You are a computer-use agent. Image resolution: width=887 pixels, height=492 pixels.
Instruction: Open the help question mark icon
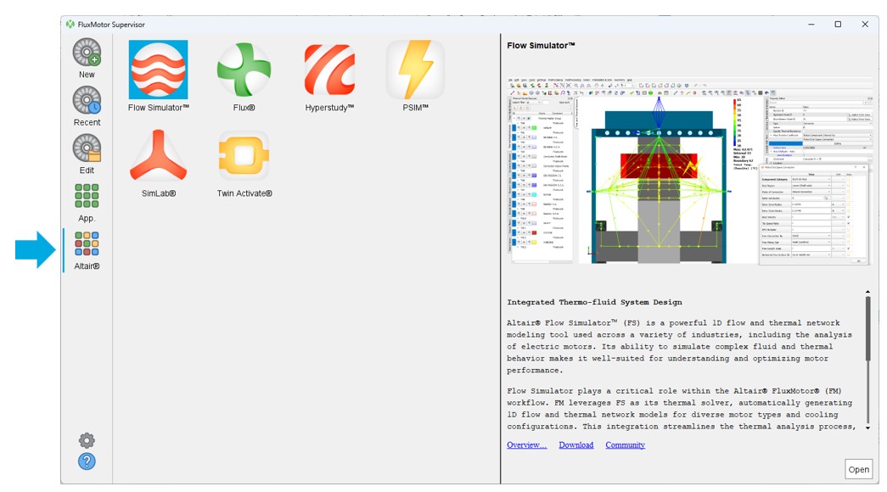click(87, 461)
